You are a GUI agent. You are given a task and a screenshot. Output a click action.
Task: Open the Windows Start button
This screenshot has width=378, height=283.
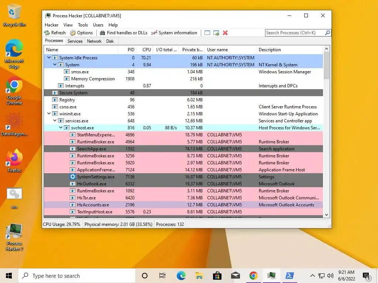[x=9, y=276]
